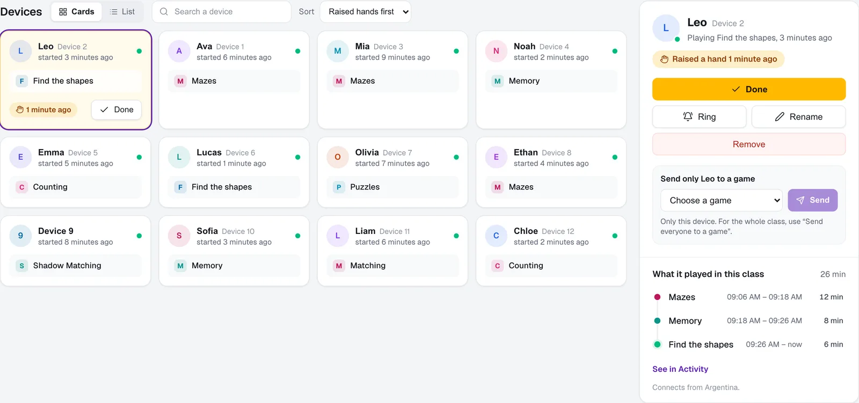Image resolution: width=859 pixels, height=403 pixels.
Task: Click the Mazes entry in play history
Action: [x=749, y=297]
